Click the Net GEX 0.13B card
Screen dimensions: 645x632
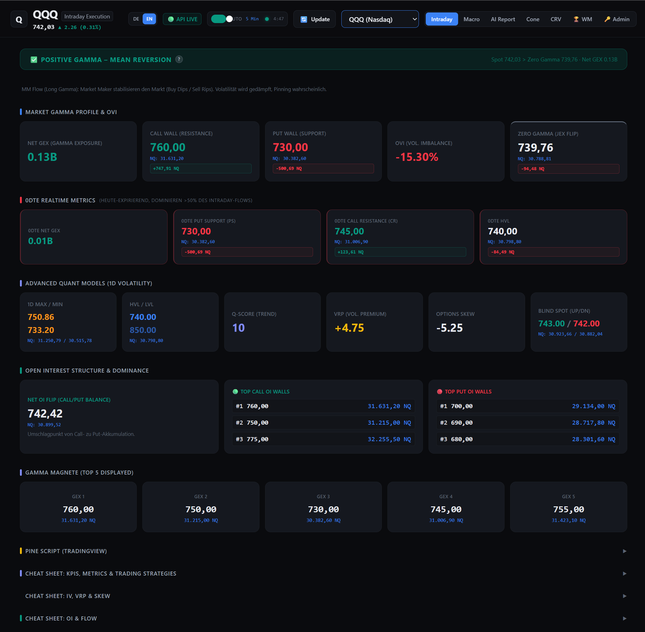(x=78, y=151)
